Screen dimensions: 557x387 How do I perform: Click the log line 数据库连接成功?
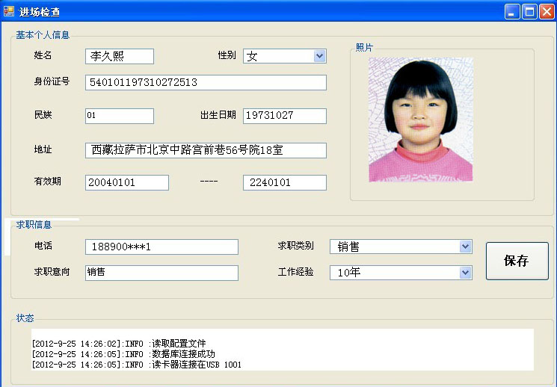tap(123, 354)
